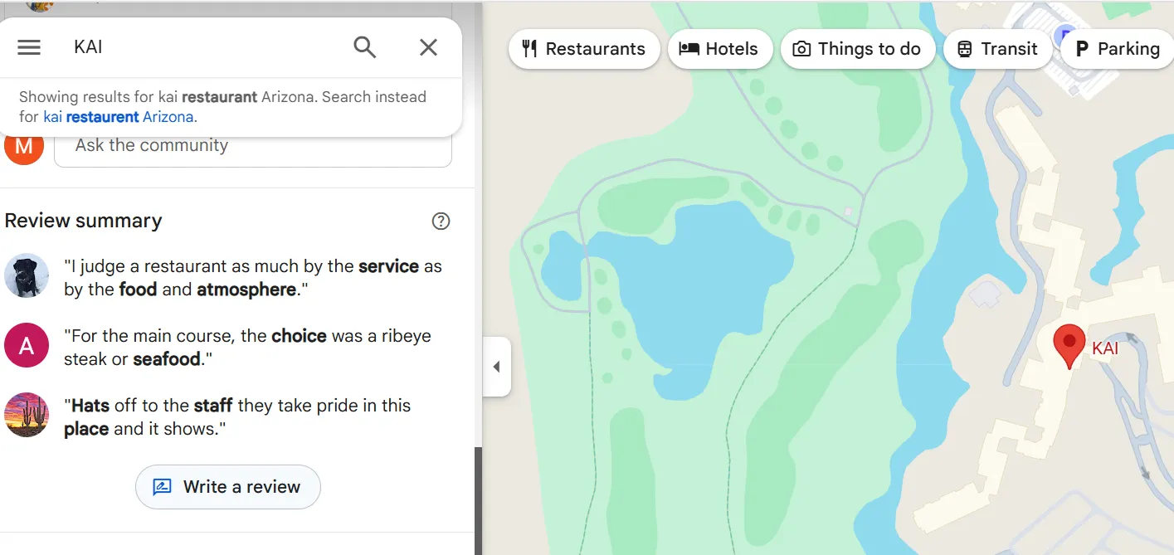Image resolution: width=1174 pixels, height=555 pixels.
Task: Select the Restaurants fork and knife icon
Action: pos(529,49)
